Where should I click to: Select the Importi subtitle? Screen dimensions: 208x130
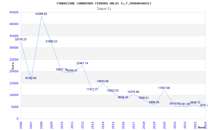(x=104, y=9)
